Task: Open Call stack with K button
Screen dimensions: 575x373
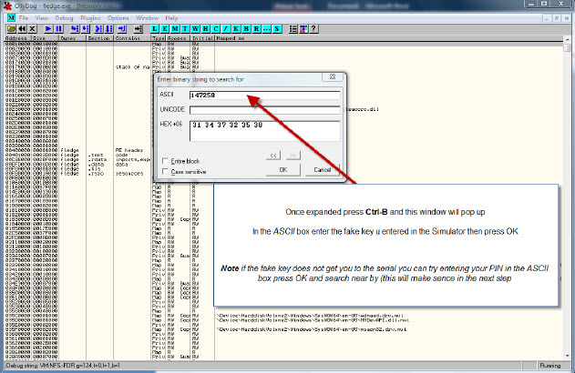Action: pyautogui.click(x=236, y=28)
